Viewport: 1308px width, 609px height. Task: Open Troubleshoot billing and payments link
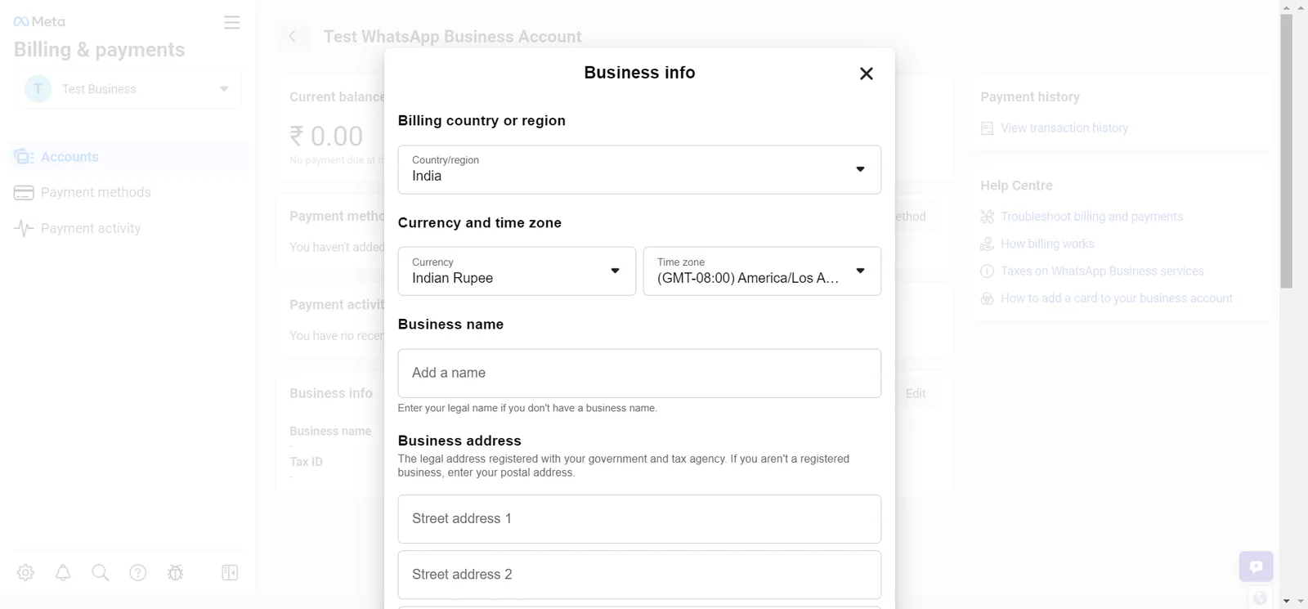(1091, 217)
